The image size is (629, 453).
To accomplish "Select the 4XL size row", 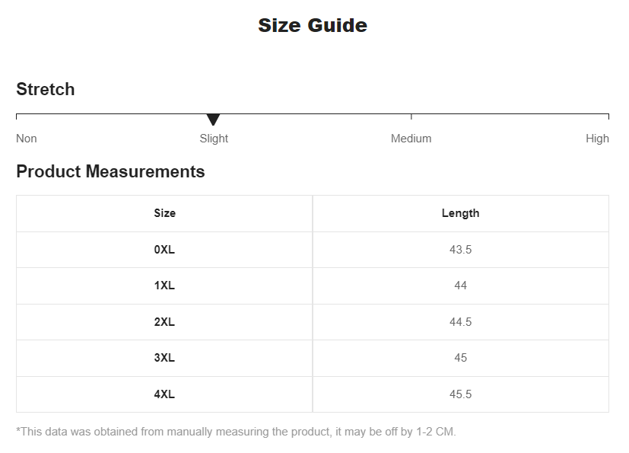I will coord(313,394).
